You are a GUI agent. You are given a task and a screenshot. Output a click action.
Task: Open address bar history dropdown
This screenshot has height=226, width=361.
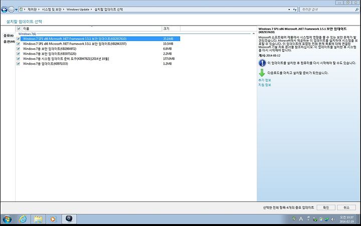(x=289, y=9)
